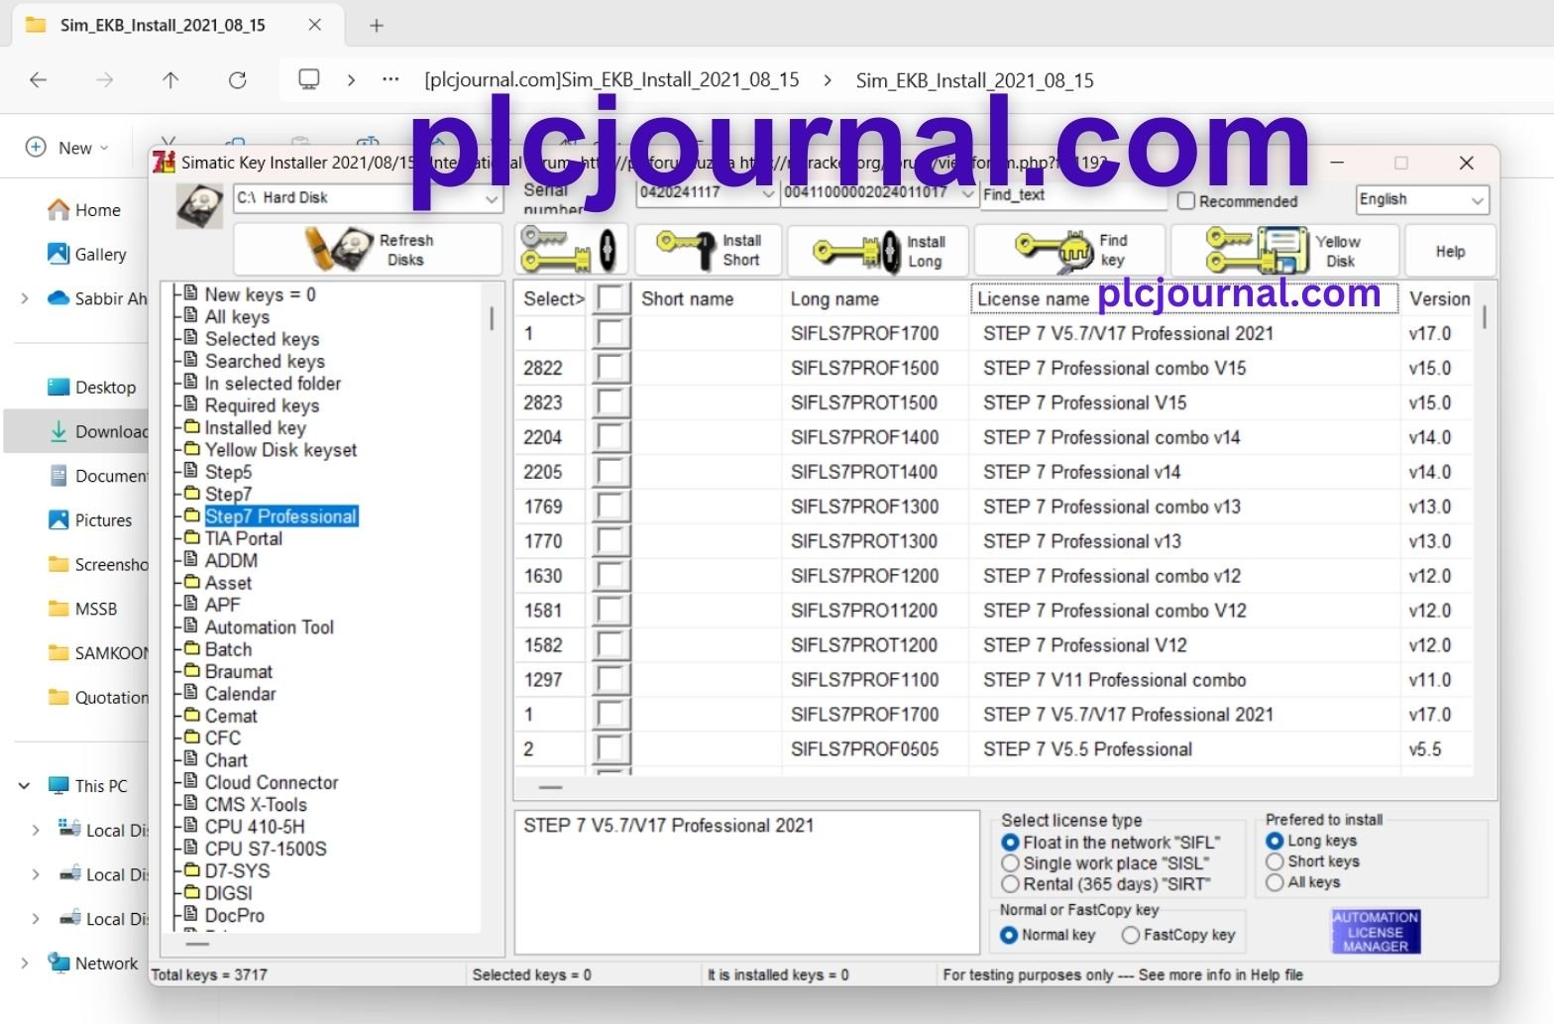Click the Find key button
The image size is (1554, 1024).
pyautogui.click(x=1069, y=250)
